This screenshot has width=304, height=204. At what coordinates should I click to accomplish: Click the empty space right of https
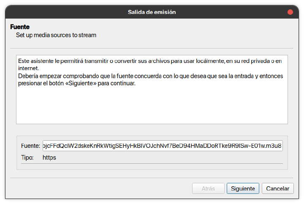point(168,158)
